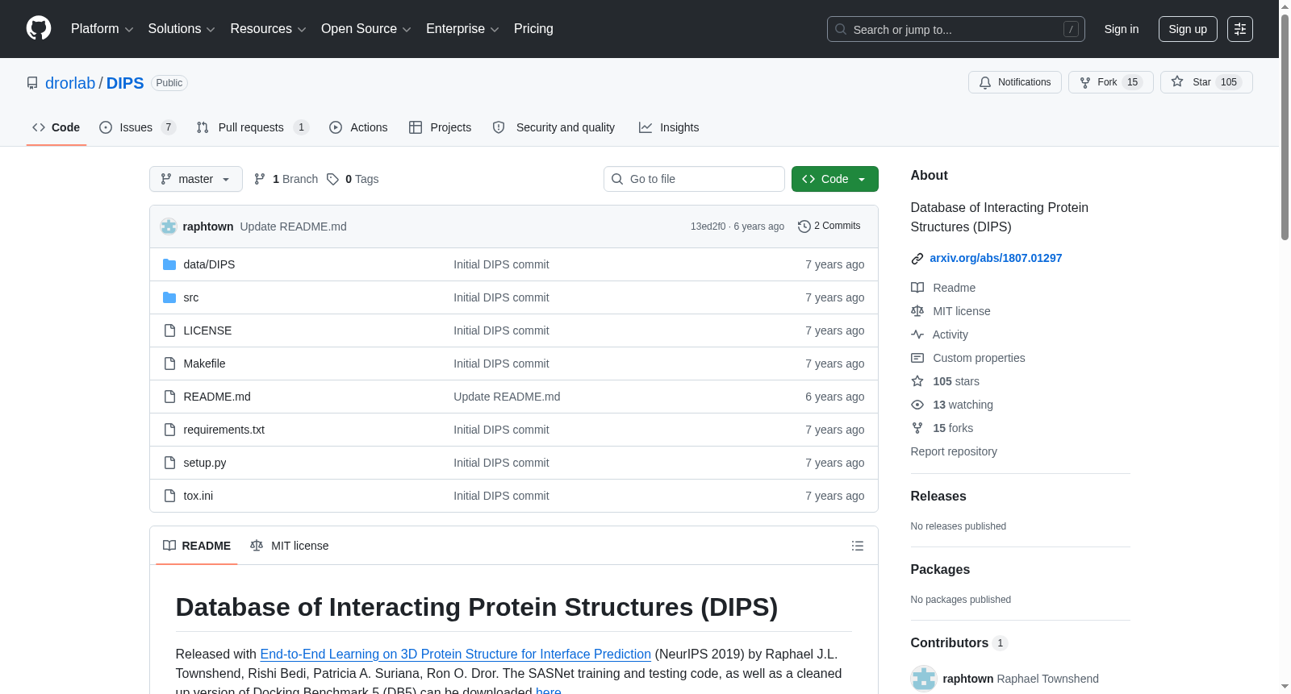
Task: Open the Actions tab
Action: (x=358, y=127)
